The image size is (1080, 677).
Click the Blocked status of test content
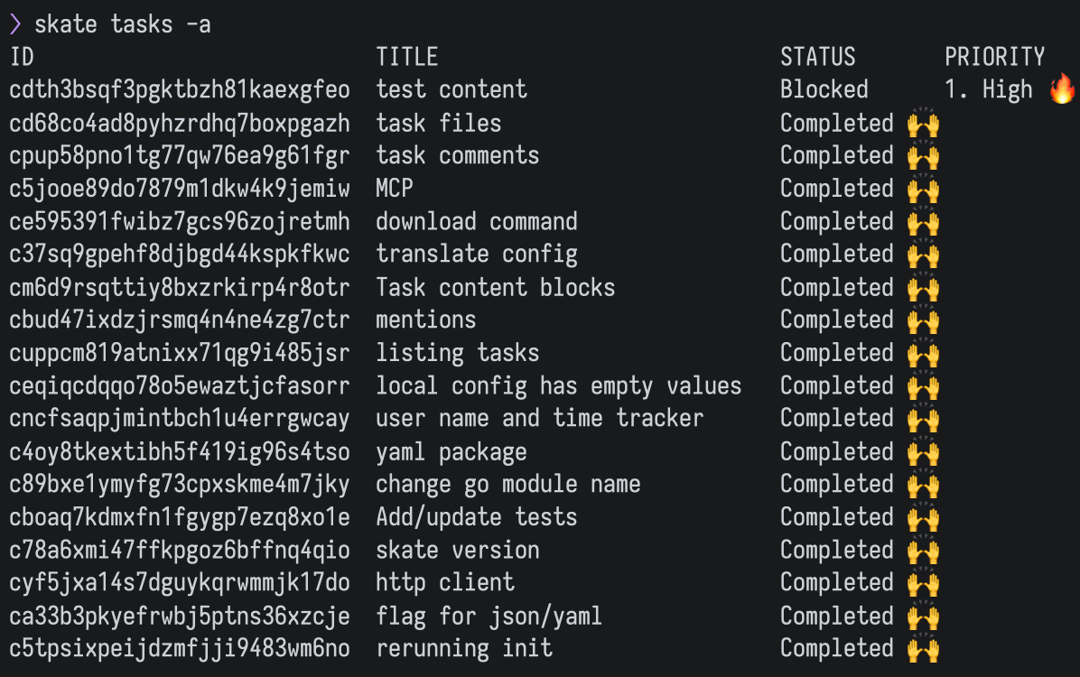point(824,89)
